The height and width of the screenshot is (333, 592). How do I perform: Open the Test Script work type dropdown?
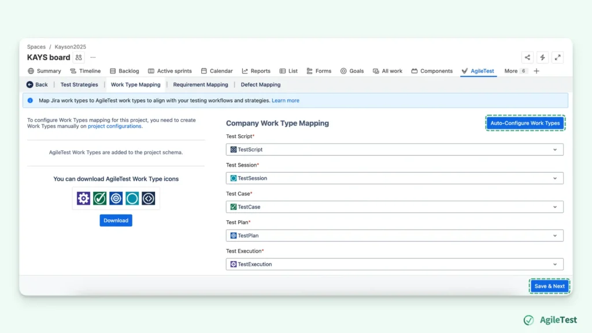click(x=394, y=150)
